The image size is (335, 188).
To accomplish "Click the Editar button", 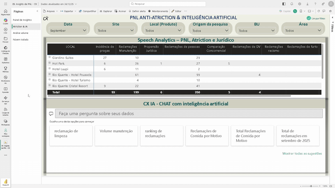I will (x=176, y=11).
